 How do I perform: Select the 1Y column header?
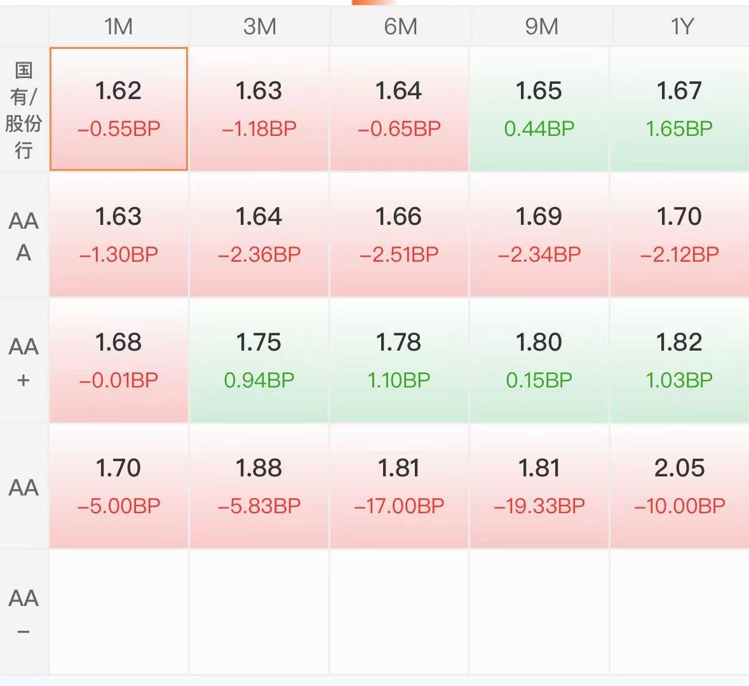(x=680, y=26)
